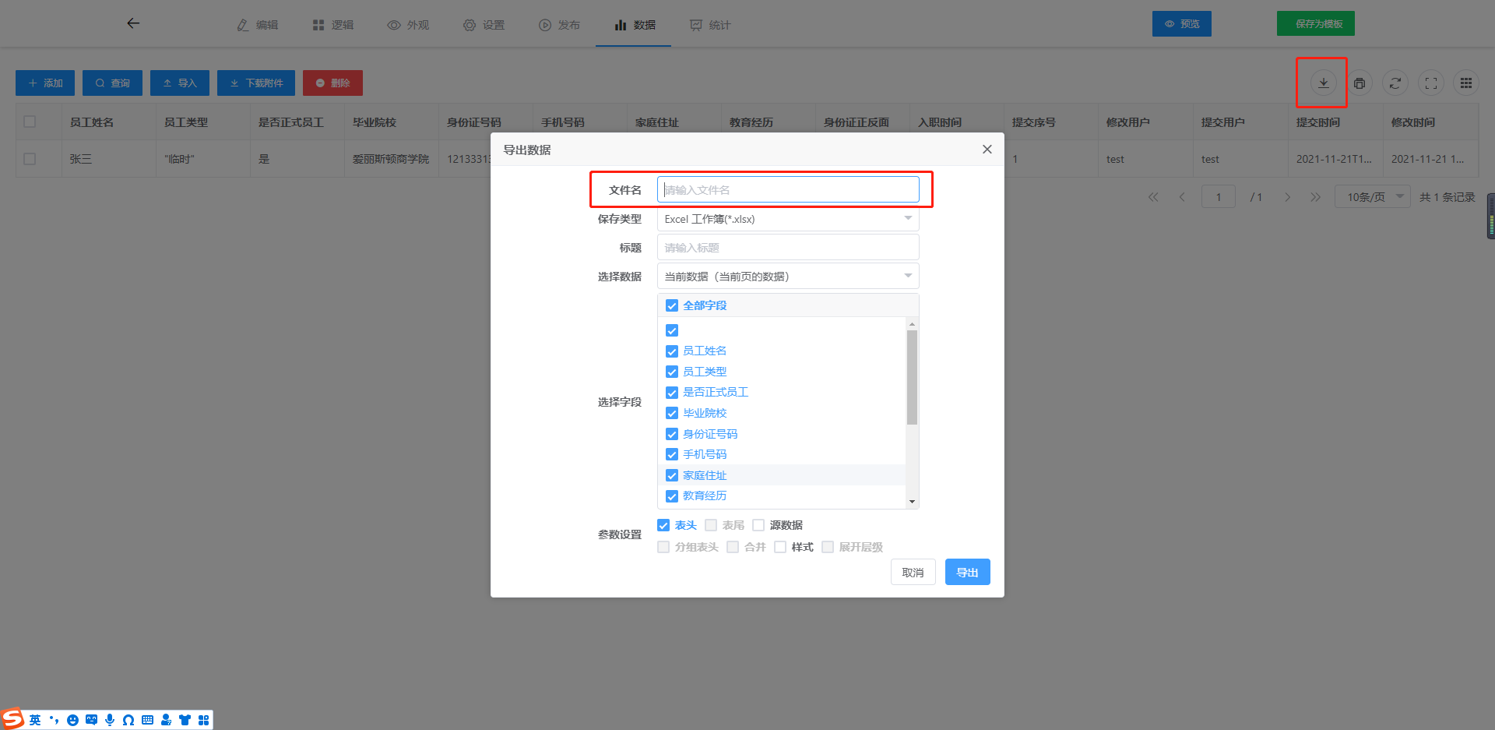Expand the 选择数据 dropdown

[787, 277]
